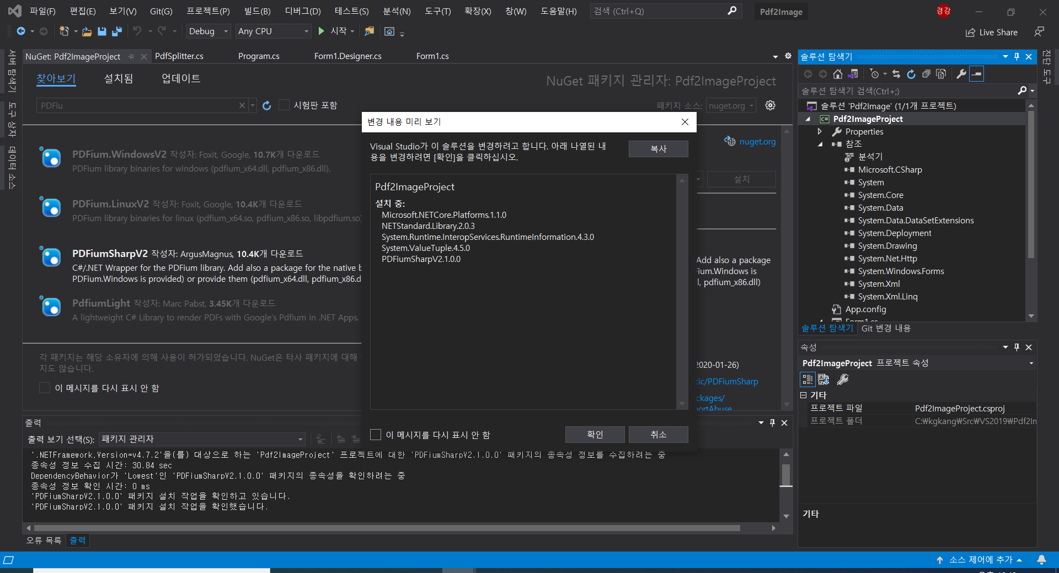Collapse the 기타 category in Properties
Image resolution: width=1059 pixels, height=573 pixels.
pyautogui.click(x=804, y=395)
